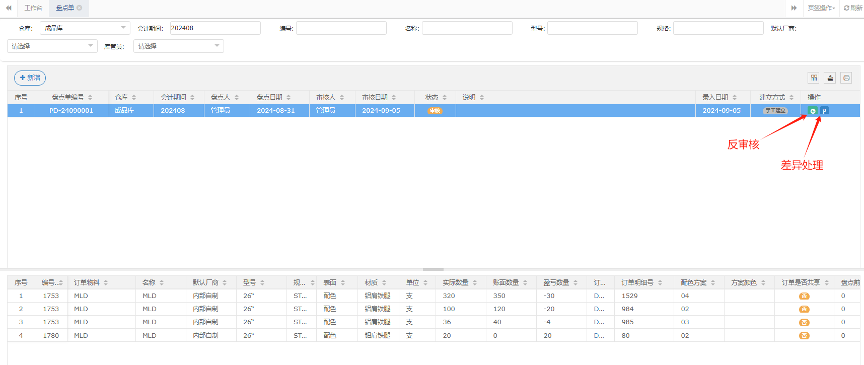Select the 盘点单 tab

(x=65, y=8)
